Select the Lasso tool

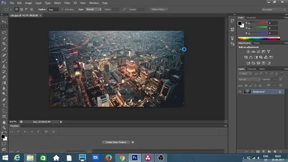[x=4, y=33]
